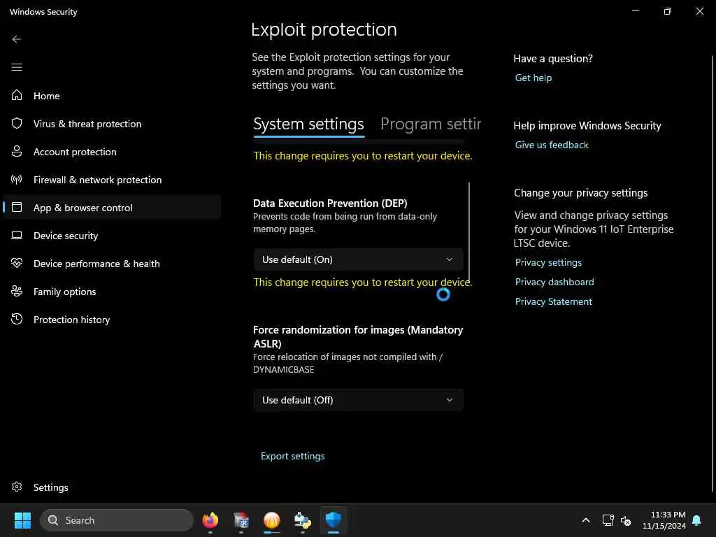Open Firefox from the taskbar
This screenshot has width=716, height=537.
pos(210,520)
